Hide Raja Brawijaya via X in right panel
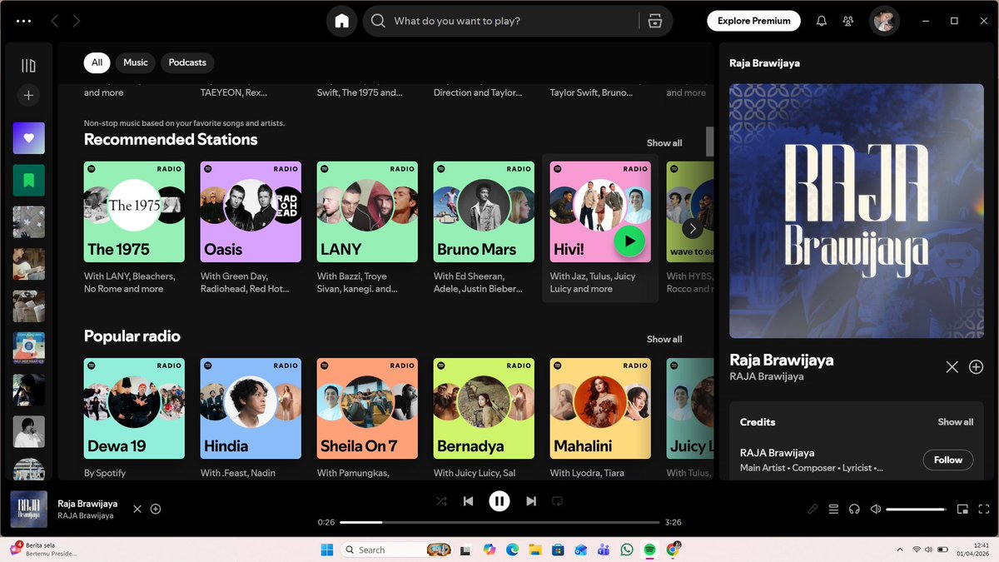This screenshot has width=999, height=562. [952, 367]
